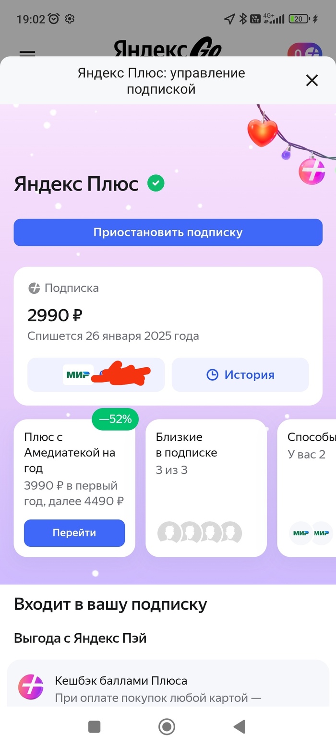Tap the Plus icon next to Подписка

(x=34, y=288)
